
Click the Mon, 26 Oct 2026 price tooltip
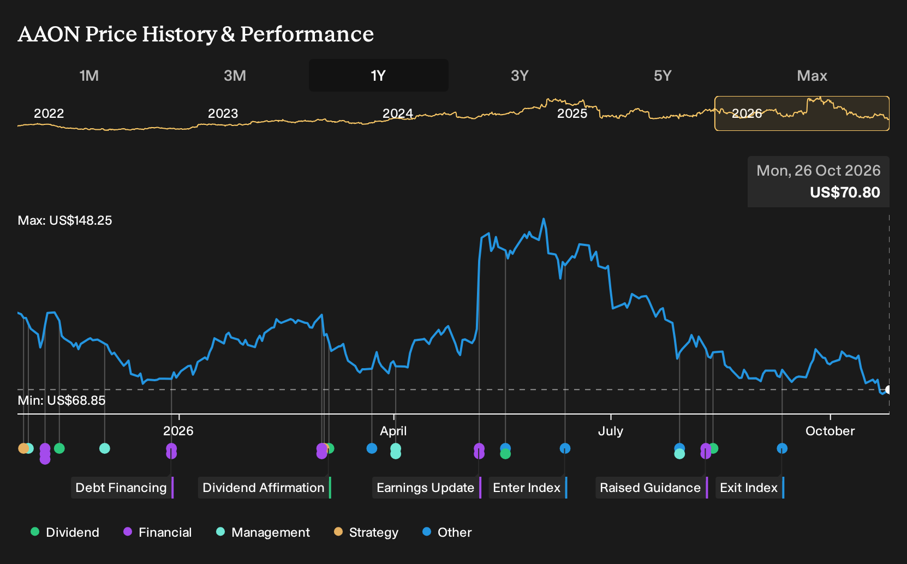(818, 182)
